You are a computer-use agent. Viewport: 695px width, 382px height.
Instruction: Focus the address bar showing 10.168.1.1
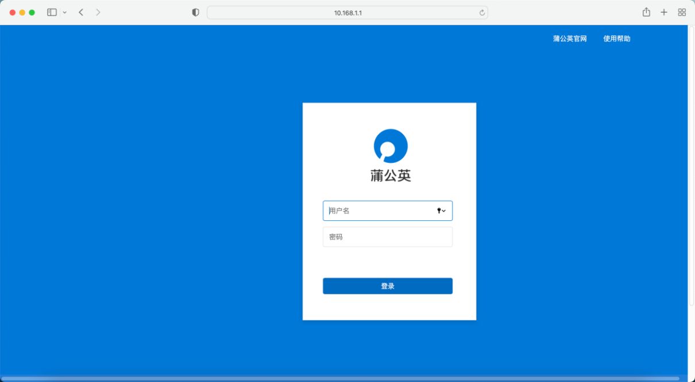coord(347,12)
